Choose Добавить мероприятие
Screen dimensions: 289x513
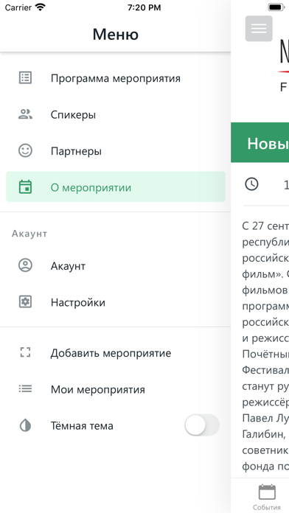point(116,352)
